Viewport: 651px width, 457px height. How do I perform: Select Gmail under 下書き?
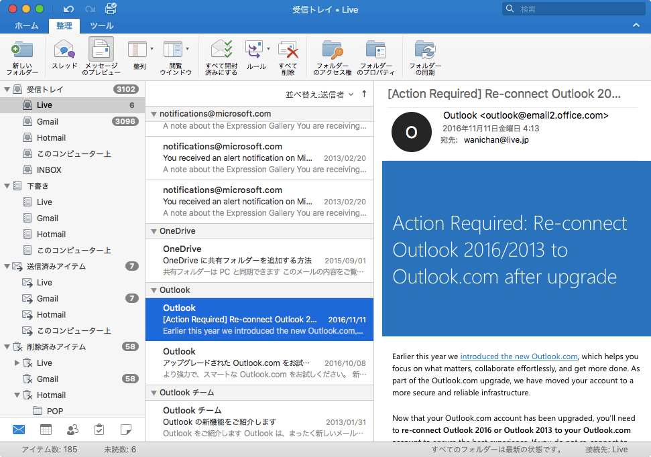[72, 218]
